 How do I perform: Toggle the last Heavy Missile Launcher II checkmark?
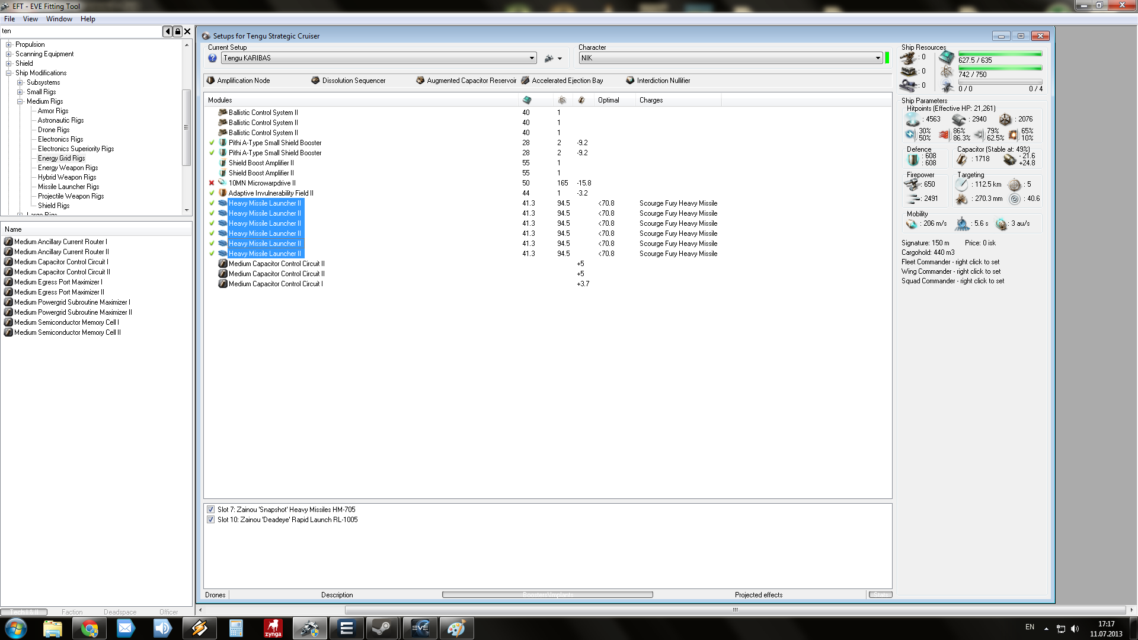pos(212,254)
